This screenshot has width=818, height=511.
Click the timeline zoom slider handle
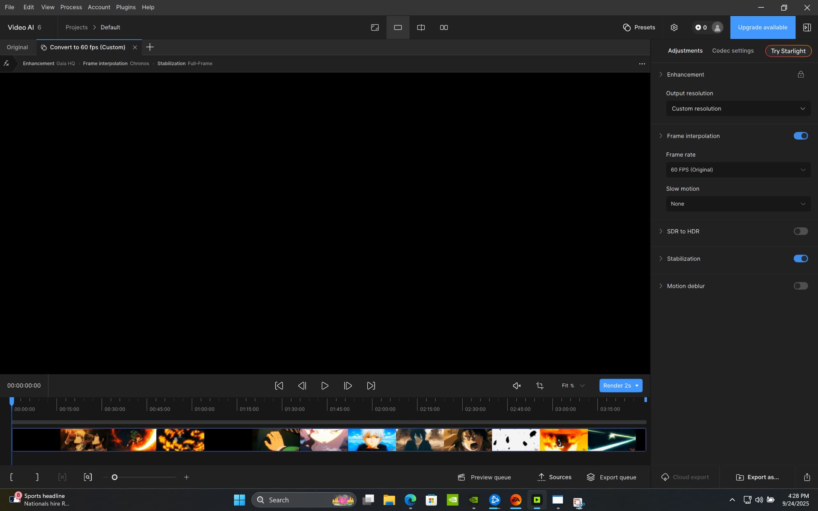point(115,477)
